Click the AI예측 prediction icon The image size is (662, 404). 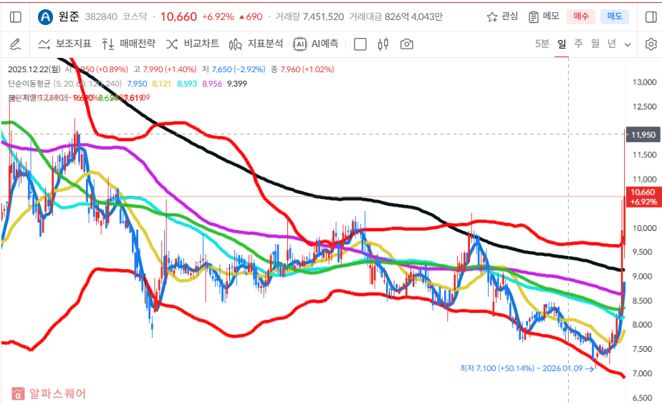[x=315, y=44]
